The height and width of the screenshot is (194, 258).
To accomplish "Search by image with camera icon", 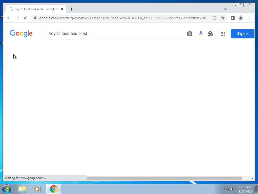I will click(x=189, y=34).
